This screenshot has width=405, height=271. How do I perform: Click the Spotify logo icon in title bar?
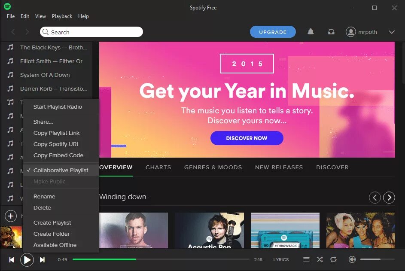click(7, 6)
